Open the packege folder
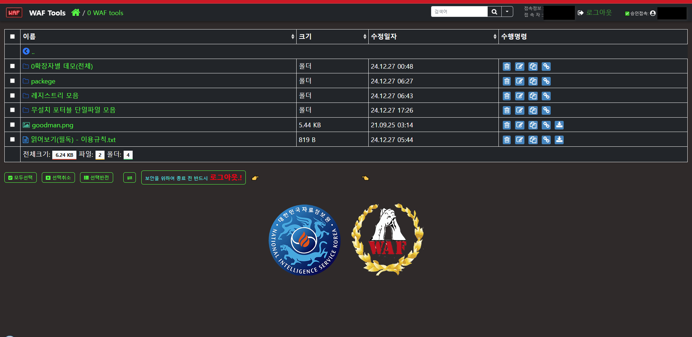The width and height of the screenshot is (692, 337). click(43, 81)
